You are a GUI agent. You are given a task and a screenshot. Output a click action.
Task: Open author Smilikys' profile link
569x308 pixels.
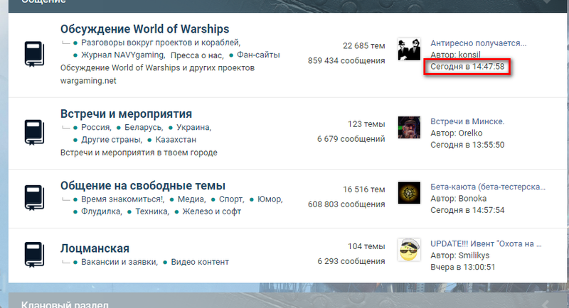(x=474, y=255)
